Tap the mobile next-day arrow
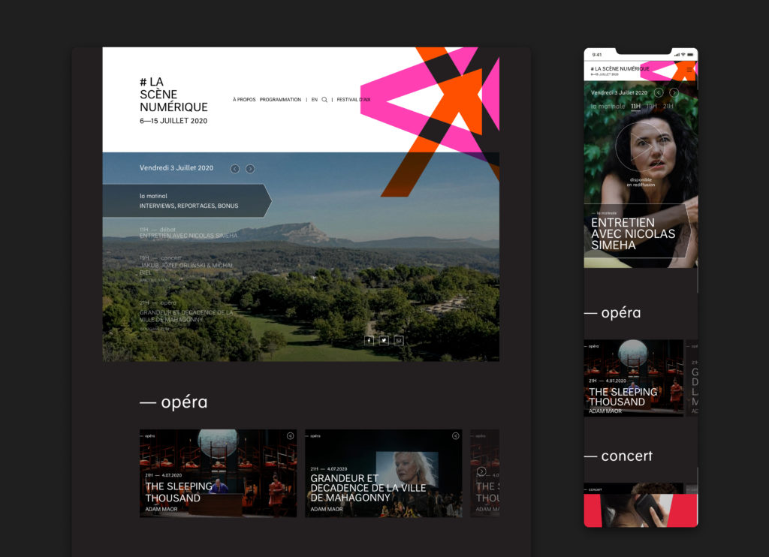The width and height of the screenshot is (769, 557). point(674,92)
